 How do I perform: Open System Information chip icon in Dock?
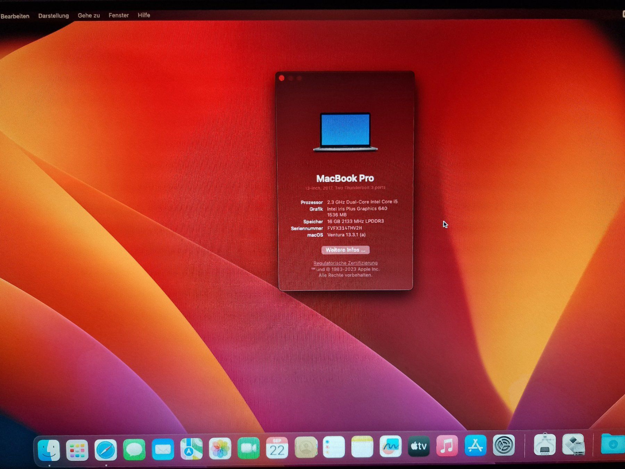coord(544,445)
